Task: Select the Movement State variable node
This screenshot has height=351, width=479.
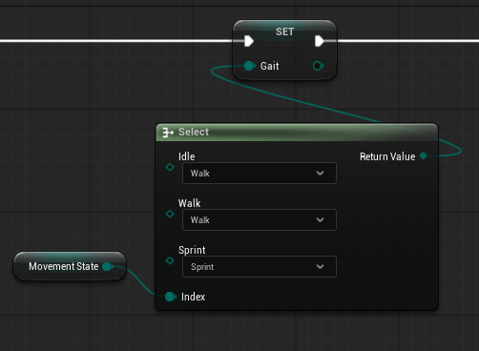Action: (x=70, y=266)
